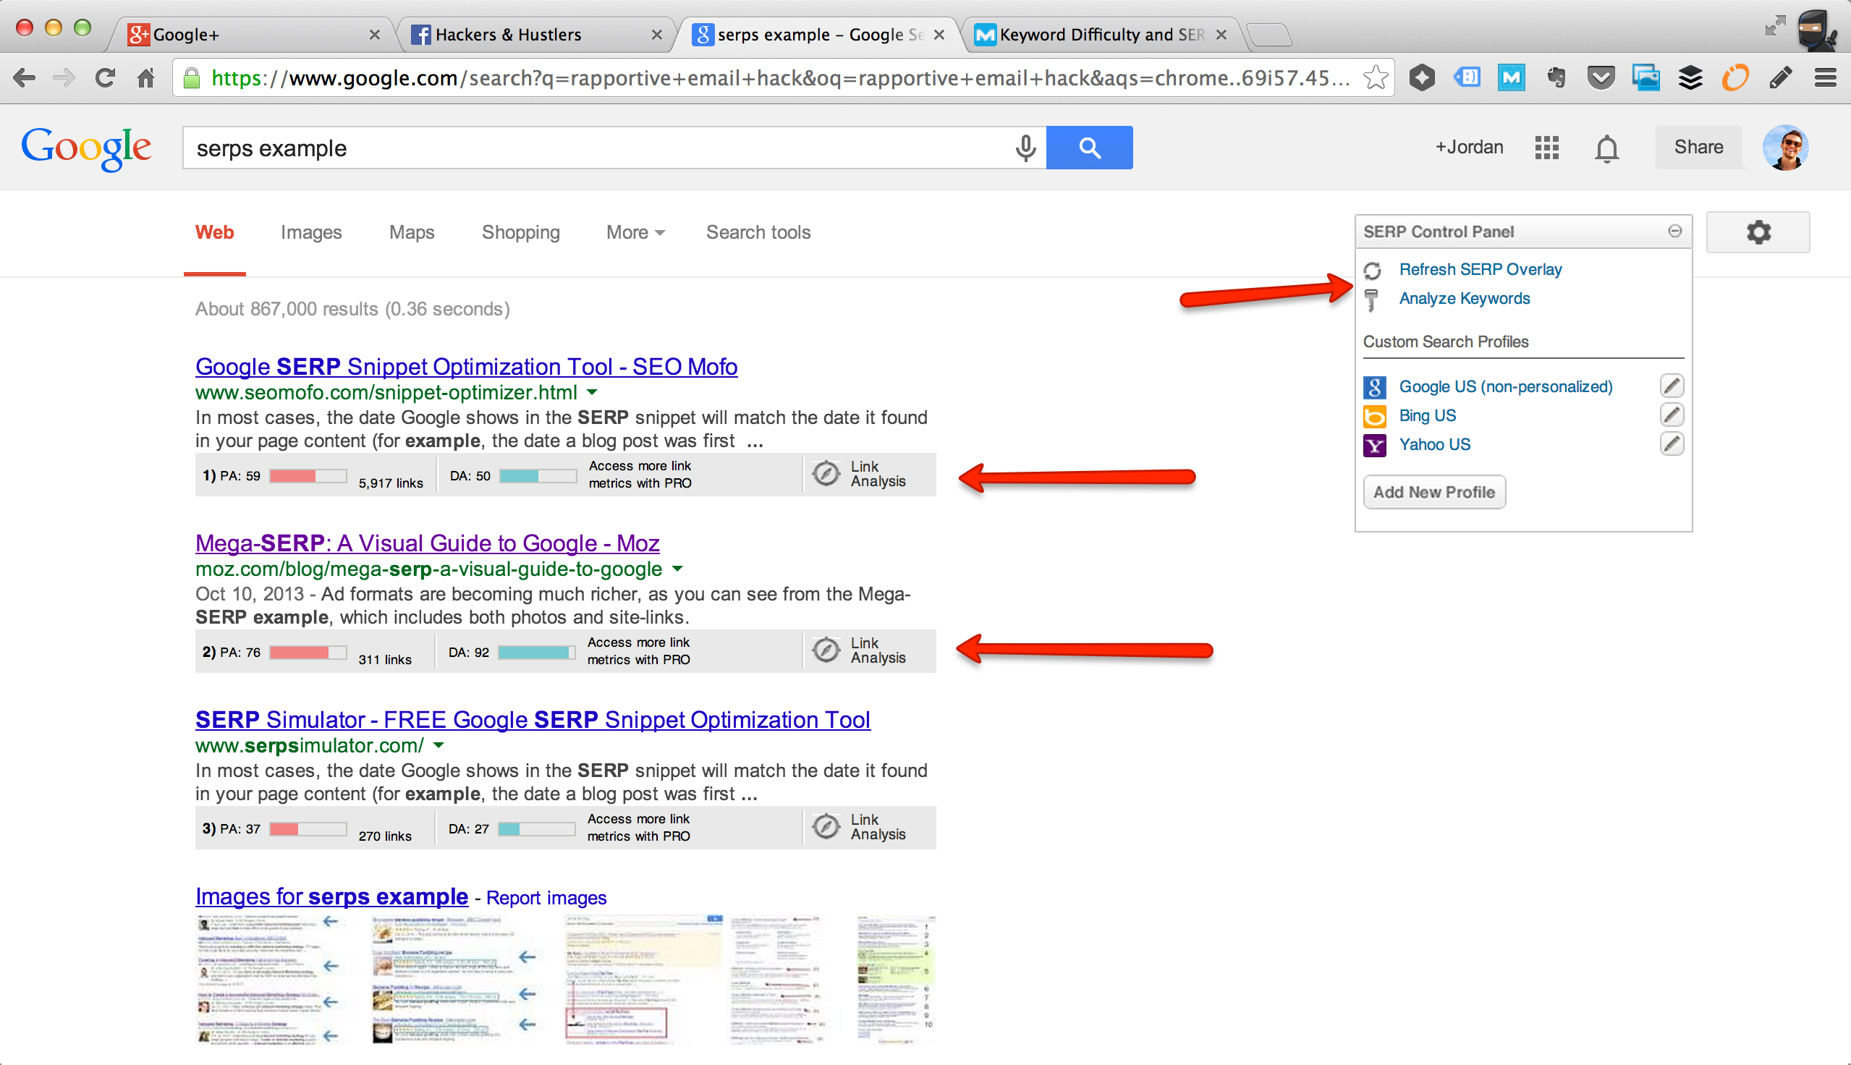The width and height of the screenshot is (1851, 1065).
Task: Open the Google notifications bell
Action: point(1606,148)
